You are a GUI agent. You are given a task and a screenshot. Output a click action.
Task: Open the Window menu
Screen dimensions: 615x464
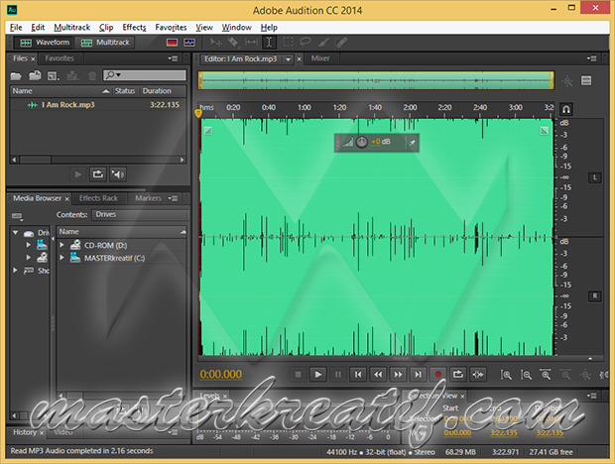click(236, 28)
